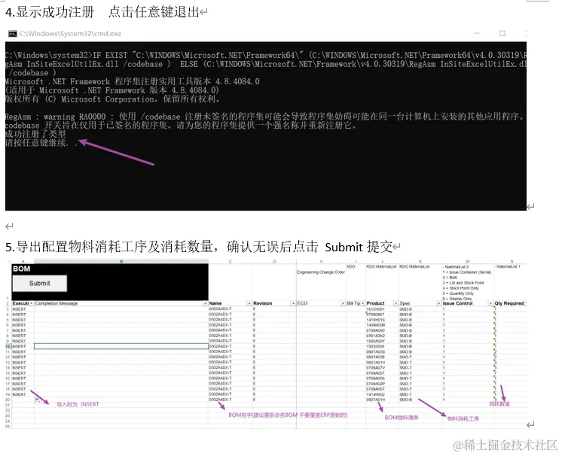The height and width of the screenshot is (456, 562).
Task: Click the Engineering Change Order cell
Action: point(321,272)
